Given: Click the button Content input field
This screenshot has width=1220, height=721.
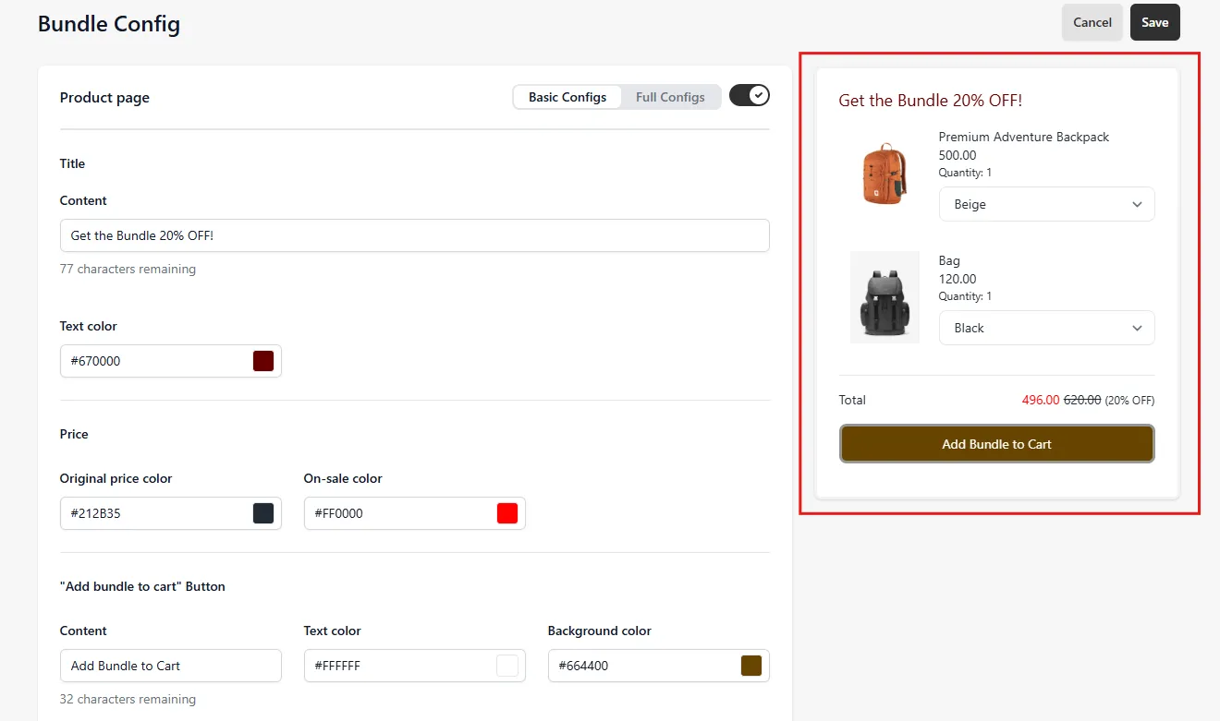Looking at the screenshot, I should 171,666.
